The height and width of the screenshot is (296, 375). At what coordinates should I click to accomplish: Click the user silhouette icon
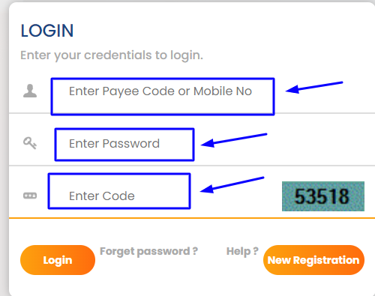(30, 91)
